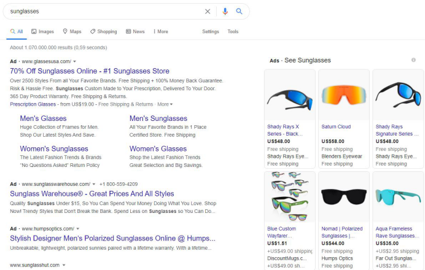Open Men's Glasses sitelink
The width and height of the screenshot is (425, 270).
[43, 118]
